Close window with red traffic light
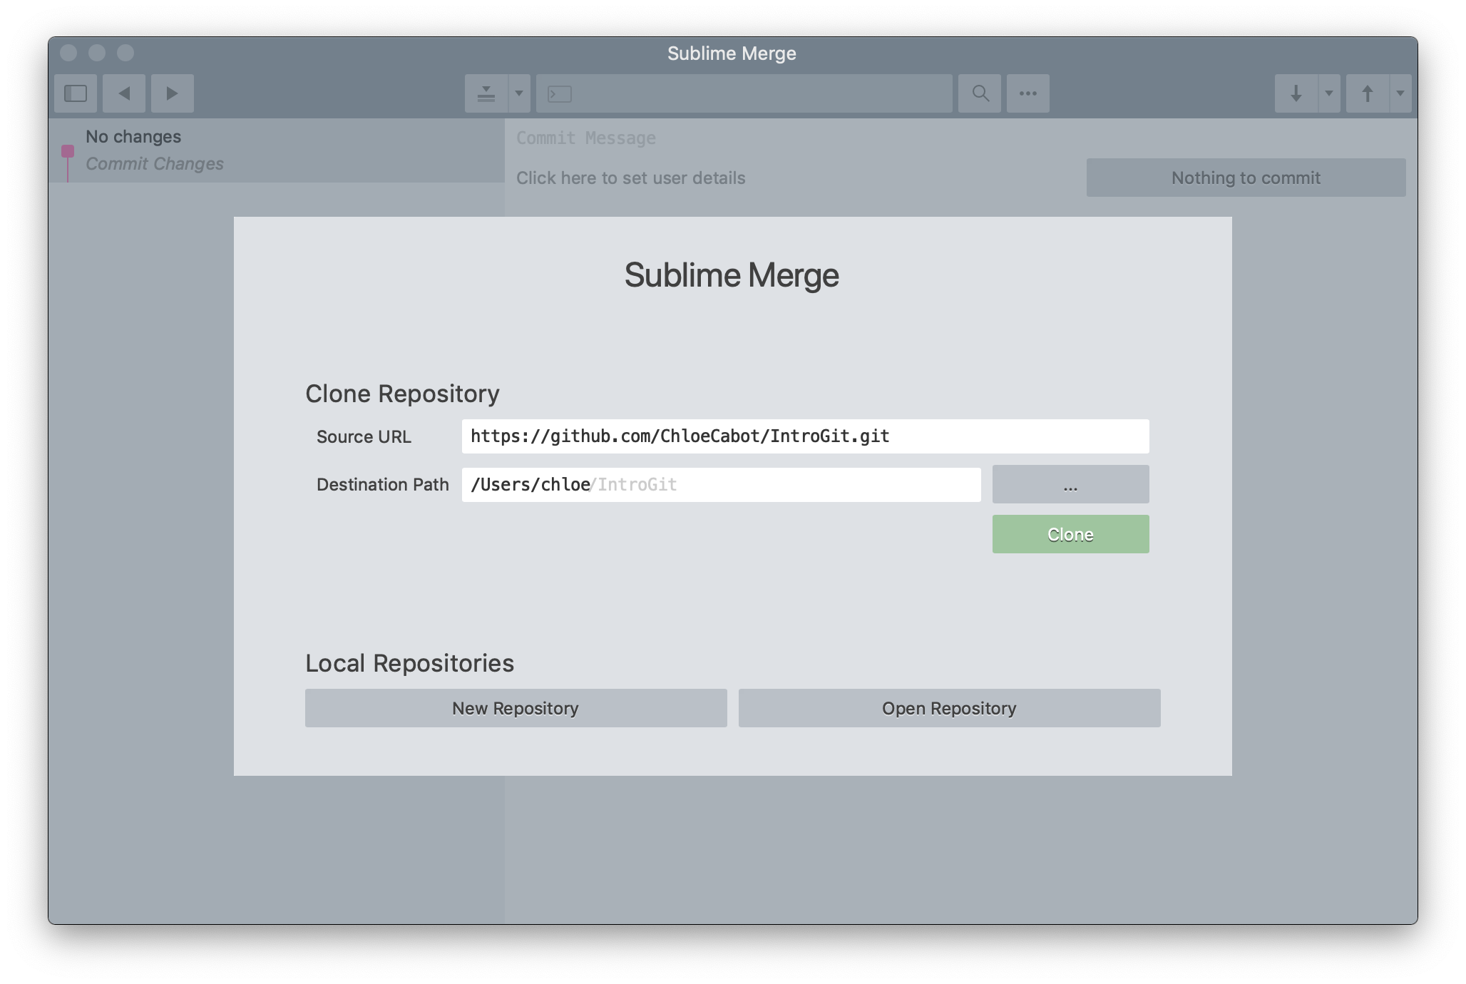Viewport: 1466px width, 984px height. (x=68, y=53)
